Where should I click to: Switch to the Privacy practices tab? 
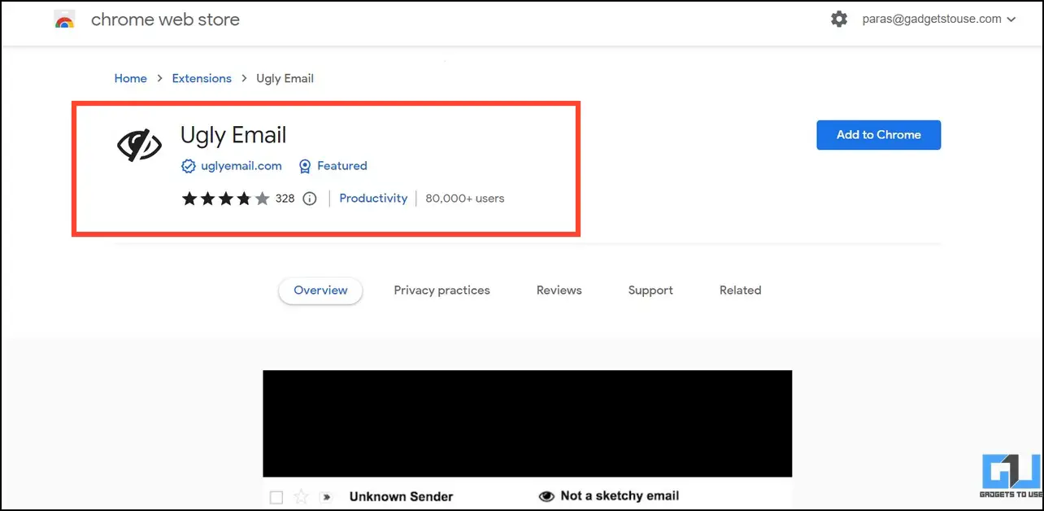pos(442,290)
